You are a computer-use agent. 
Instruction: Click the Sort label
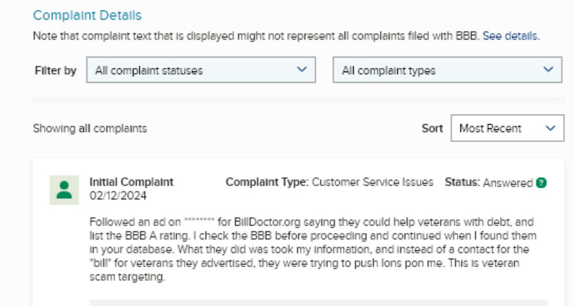pos(432,128)
